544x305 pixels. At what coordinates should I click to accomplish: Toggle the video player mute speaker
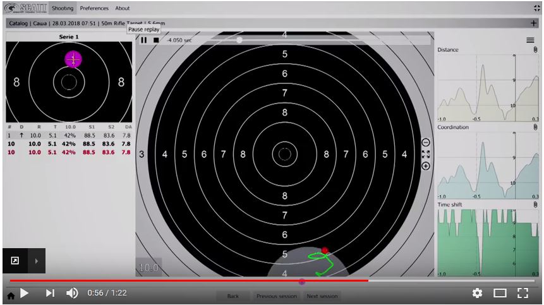point(73,293)
